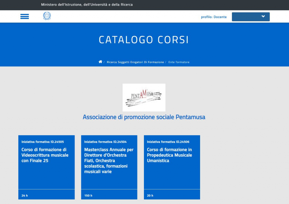The height and width of the screenshot is (204, 289).
Task: Select Associazione di promozione sociale Pentamusa title
Action: pyautogui.click(x=144, y=117)
